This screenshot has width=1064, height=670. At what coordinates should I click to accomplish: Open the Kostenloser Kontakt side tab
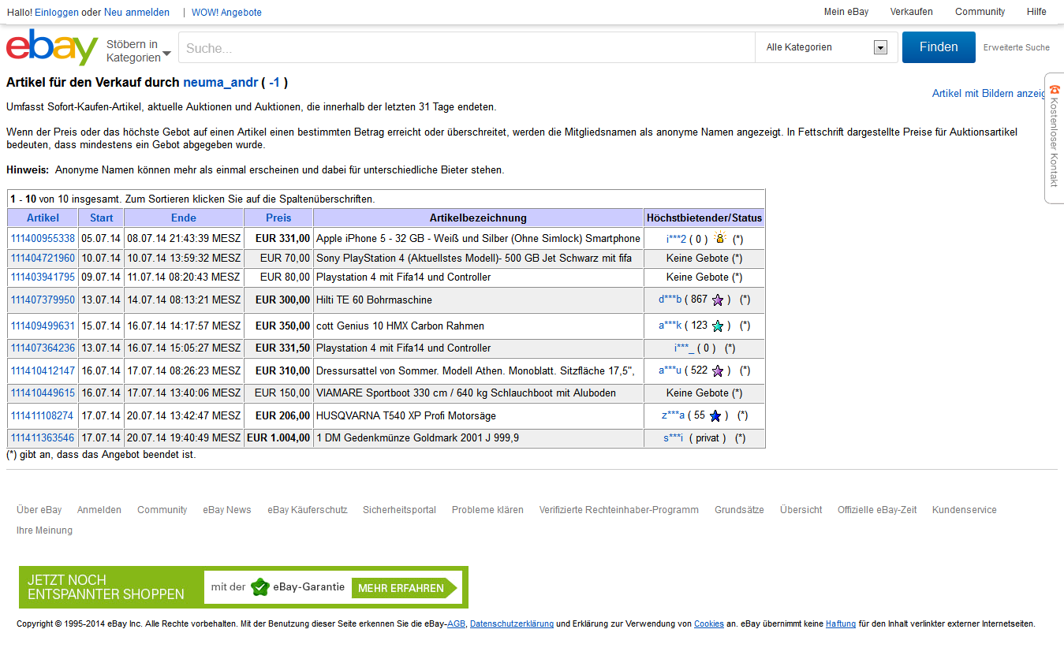click(1055, 139)
